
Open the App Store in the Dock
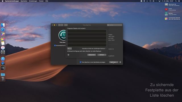point(3,59)
